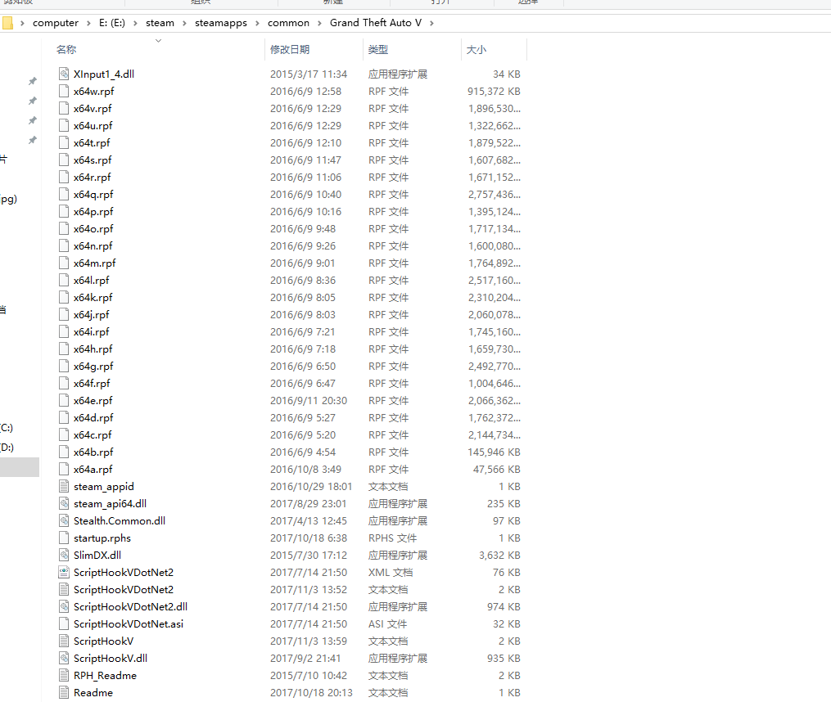Select the steam_appid text file icon
Viewport: 831px width, 702px height.
(x=64, y=486)
